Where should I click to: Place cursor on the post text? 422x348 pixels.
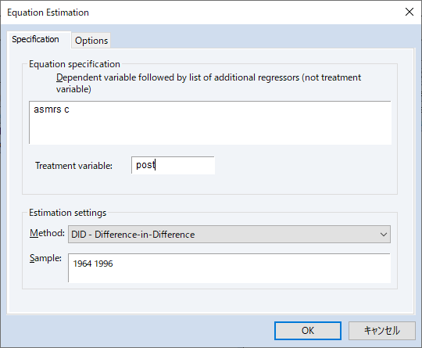tap(145, 165)
